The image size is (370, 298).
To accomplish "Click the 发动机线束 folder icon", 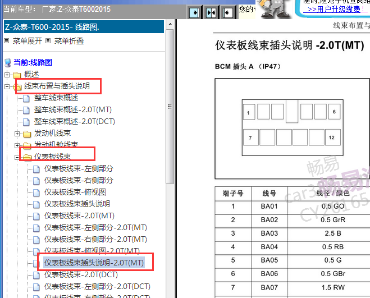I will 27,134.
